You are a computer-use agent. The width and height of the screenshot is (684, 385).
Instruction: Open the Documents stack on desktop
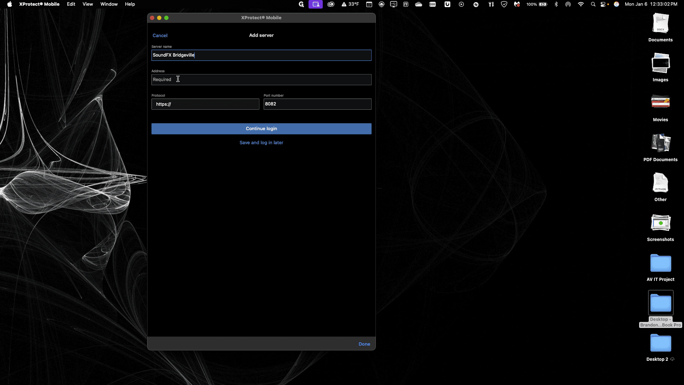(x=660, y=24)
